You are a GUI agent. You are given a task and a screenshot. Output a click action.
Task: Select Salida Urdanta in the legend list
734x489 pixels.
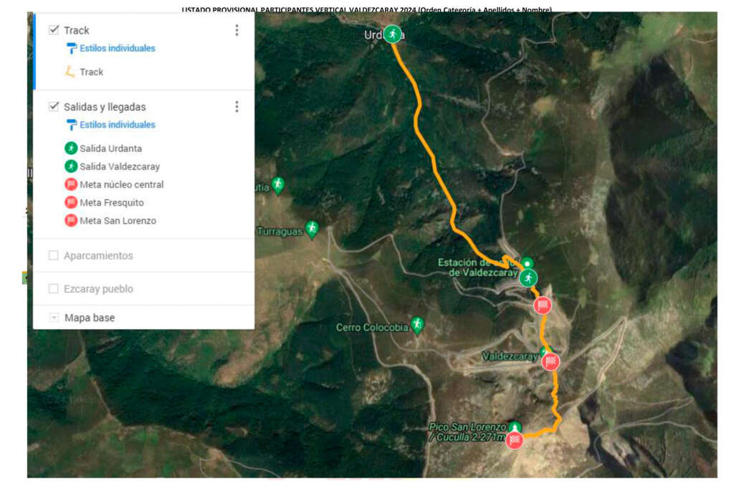(110, 148)
